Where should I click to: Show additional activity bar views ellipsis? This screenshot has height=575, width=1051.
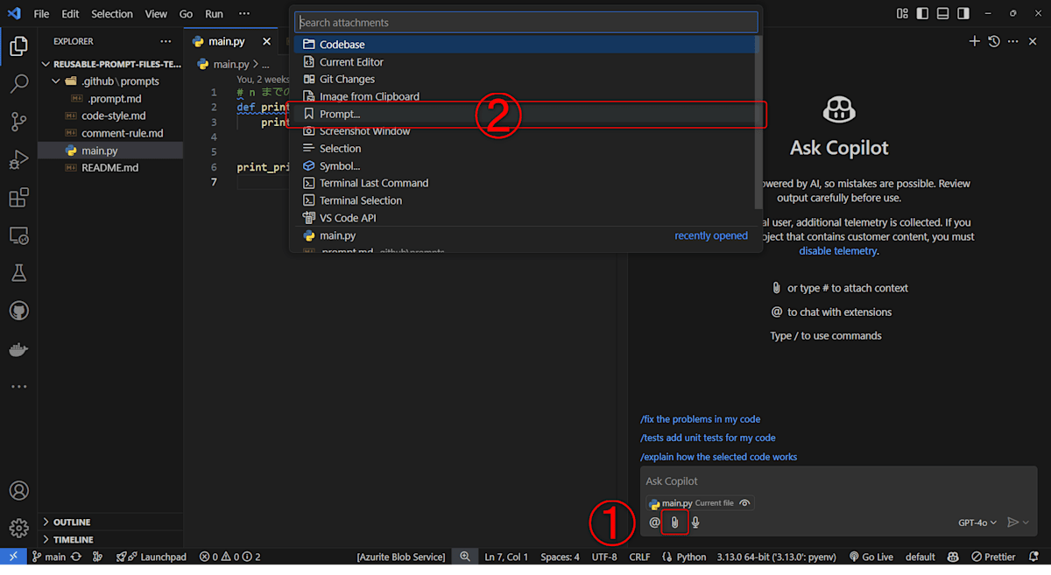click(x=18, y=386)
